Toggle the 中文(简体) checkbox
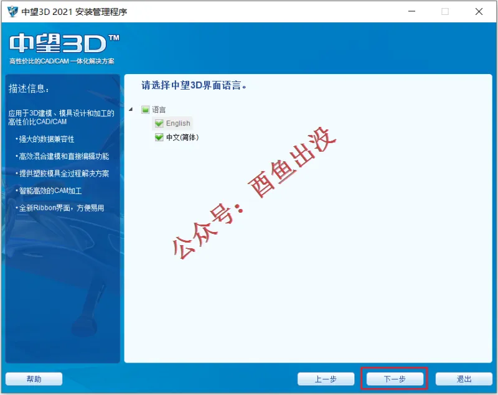 coord(159,137)
